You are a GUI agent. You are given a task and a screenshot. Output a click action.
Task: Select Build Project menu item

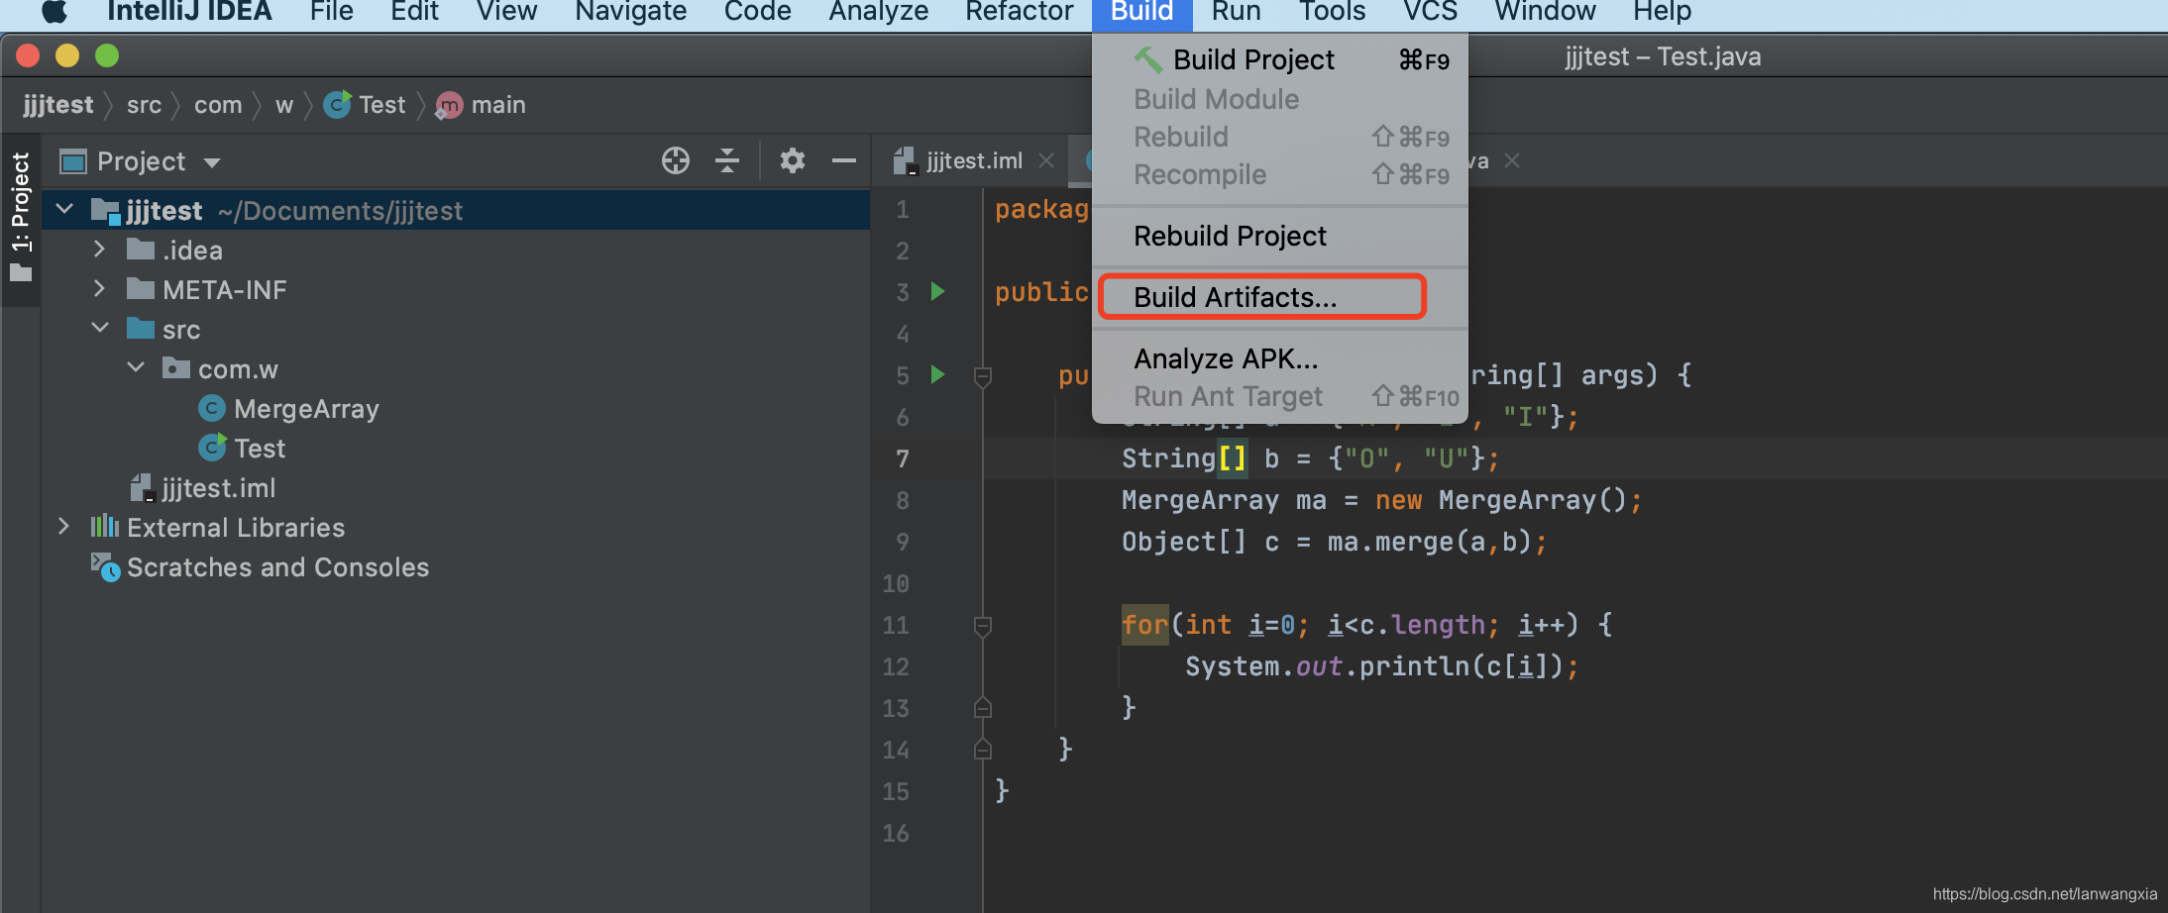[x=1279, y=59]
